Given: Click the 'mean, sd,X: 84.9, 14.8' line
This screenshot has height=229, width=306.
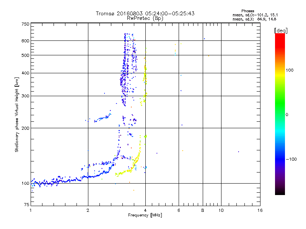Looking at the screenshot, I should 254,19.
